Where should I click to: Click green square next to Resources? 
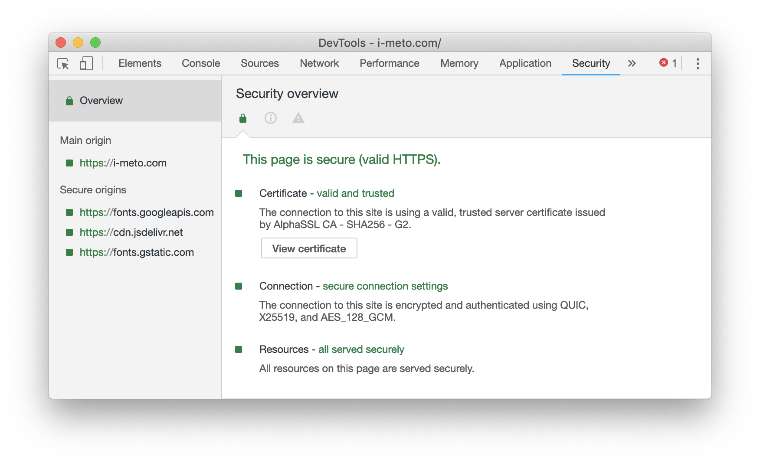pos(239,349)
